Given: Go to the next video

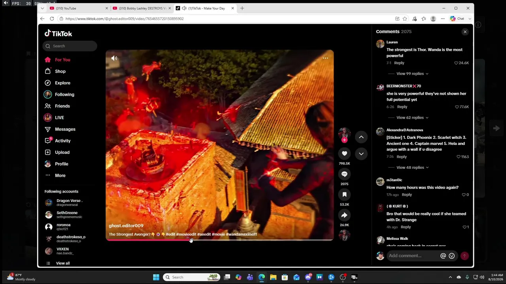Looking at the screenshot, I should pyautogui.click(x=361, y=153).
